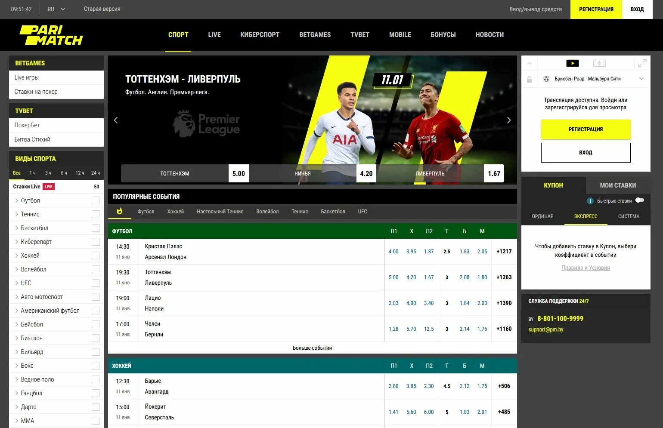The image size is (663, 428).
Task: Switch to МОИ СТАВКИ tab
Action: (618, 185)
